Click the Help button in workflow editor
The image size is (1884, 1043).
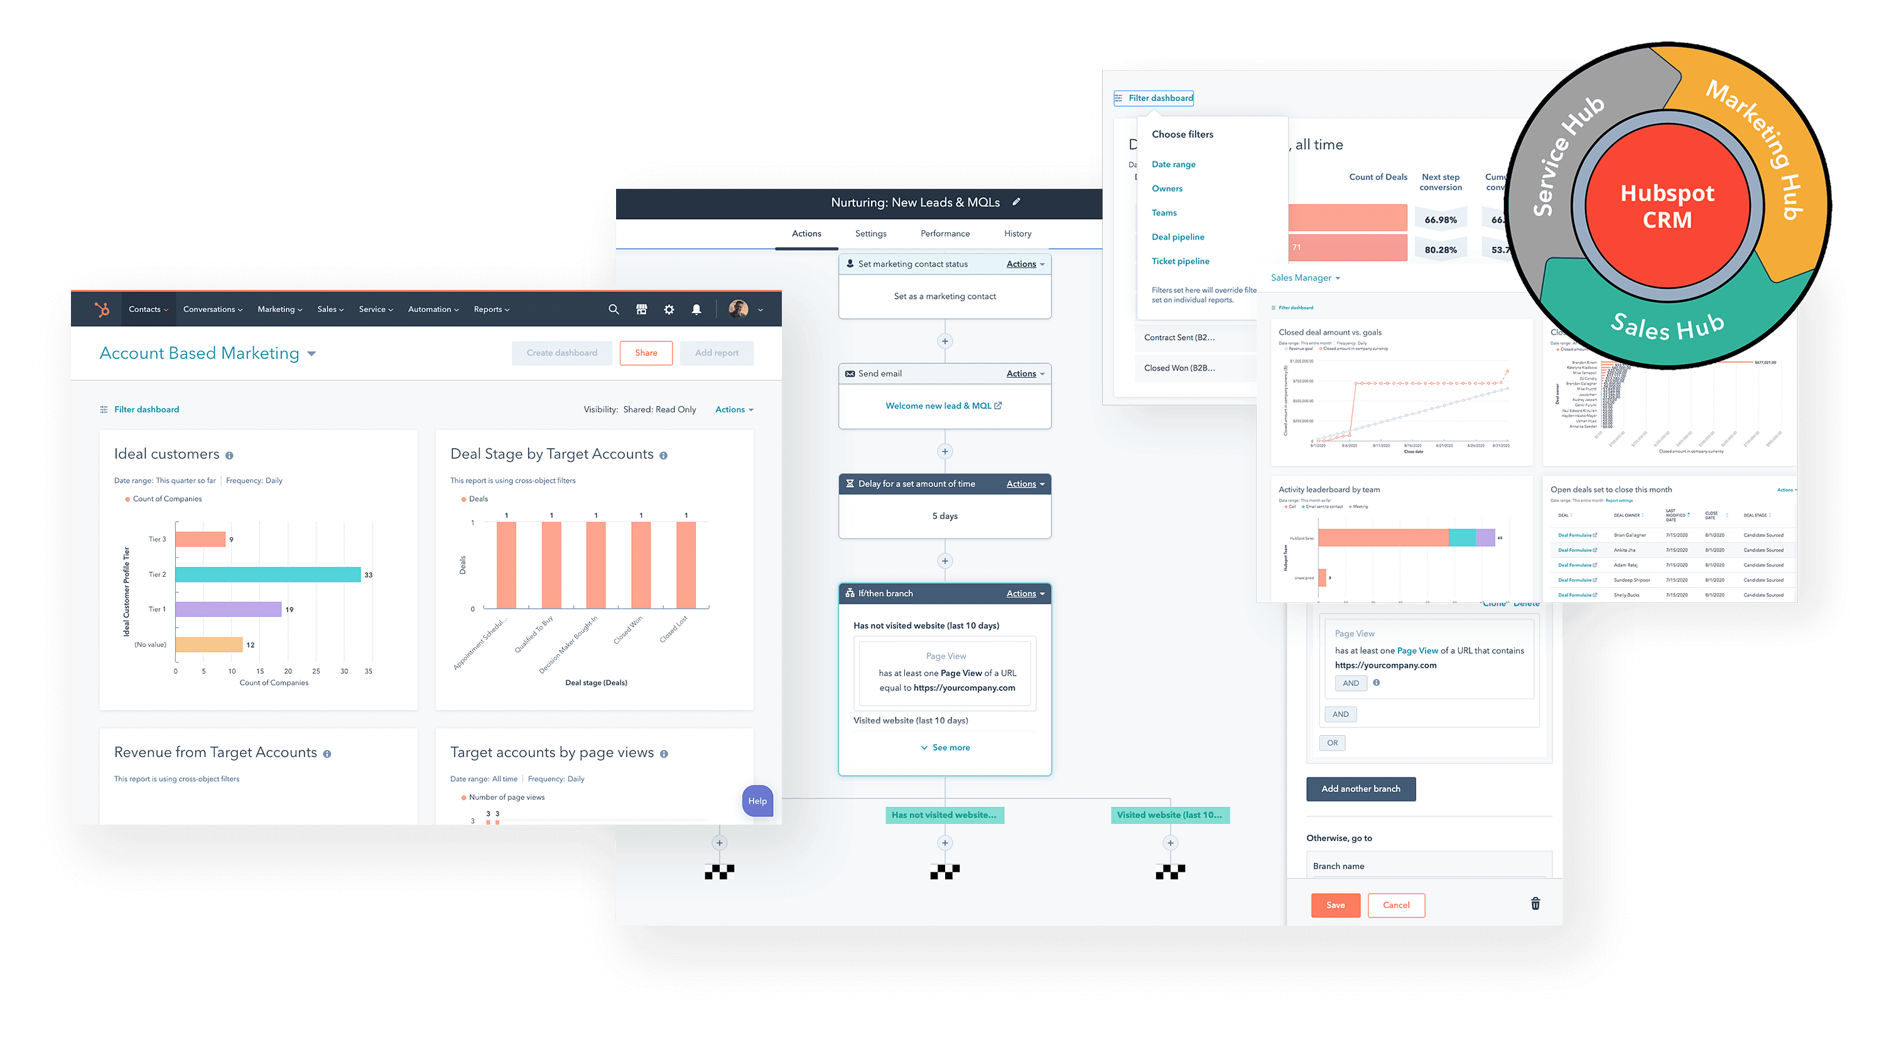(x=761, y=801)
